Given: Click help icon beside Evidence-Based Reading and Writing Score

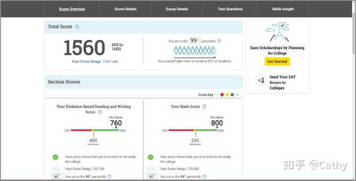Looking at the screenshot, I should (x=100, y=112).
